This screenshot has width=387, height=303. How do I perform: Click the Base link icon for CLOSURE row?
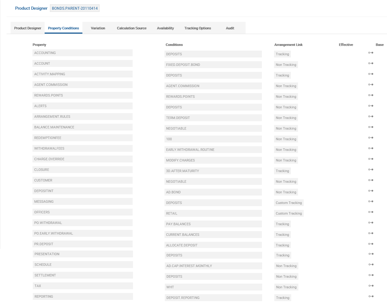(371, 170)
